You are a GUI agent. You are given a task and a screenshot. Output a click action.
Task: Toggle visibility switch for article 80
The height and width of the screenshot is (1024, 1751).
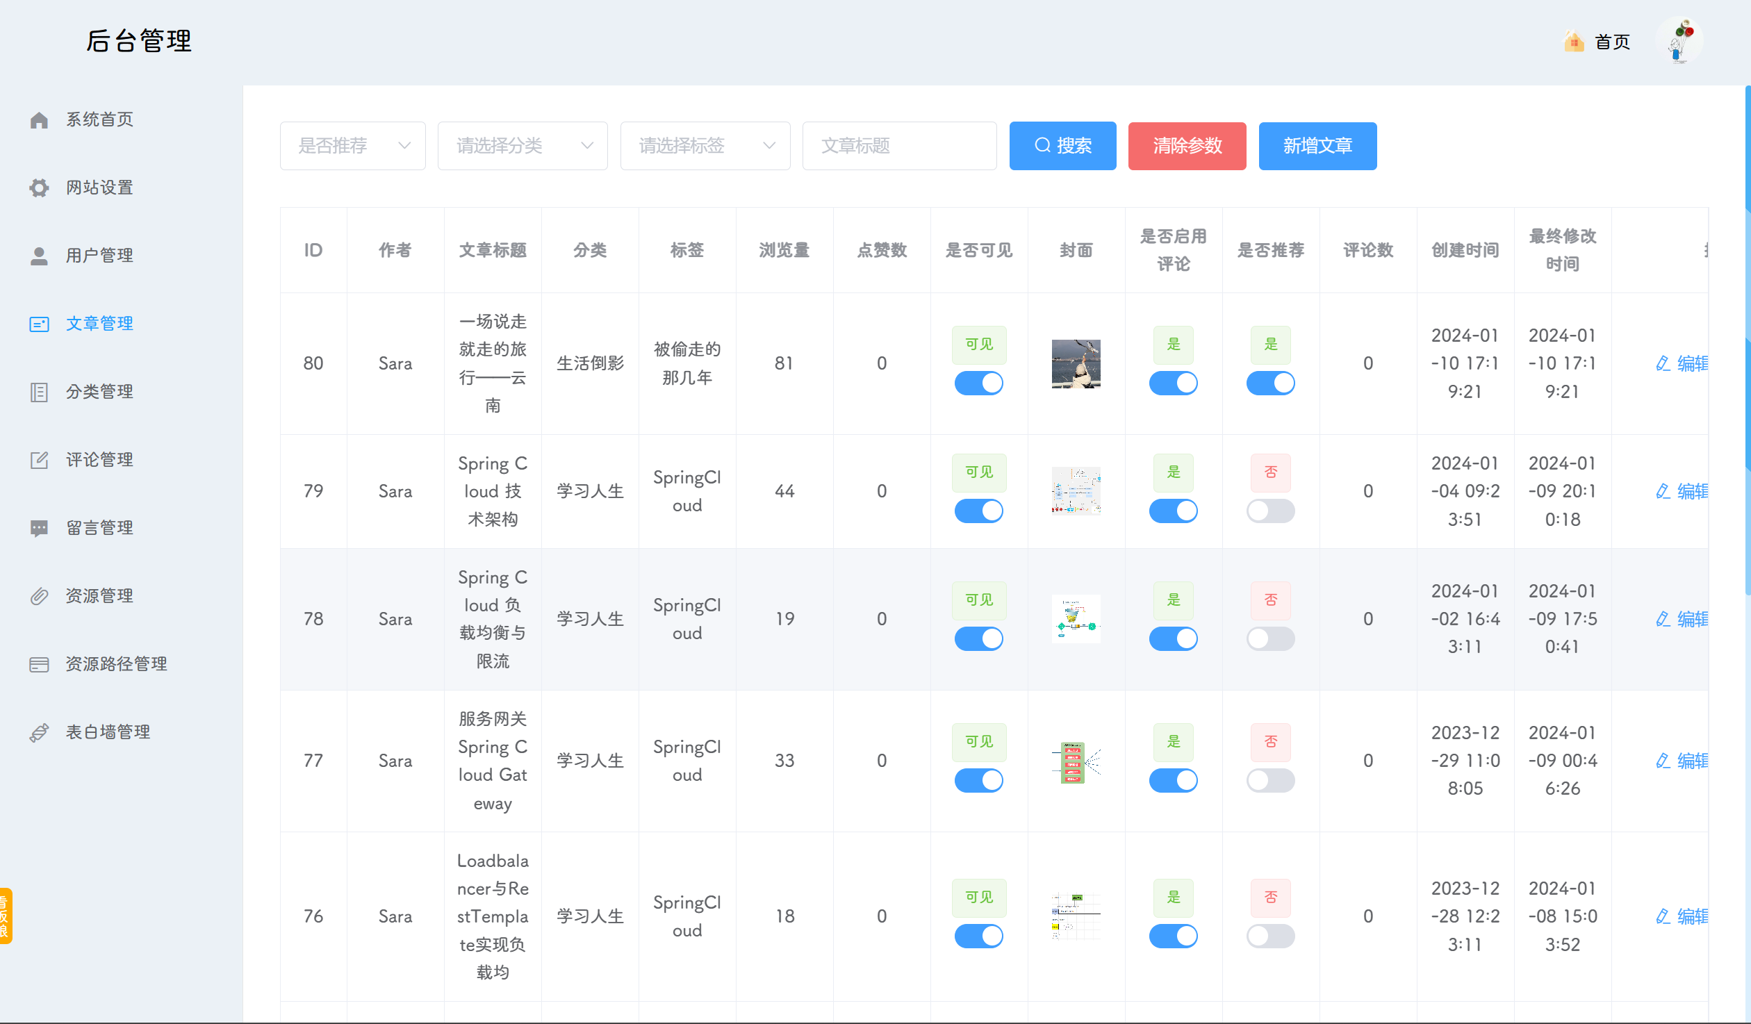[978, 383]
